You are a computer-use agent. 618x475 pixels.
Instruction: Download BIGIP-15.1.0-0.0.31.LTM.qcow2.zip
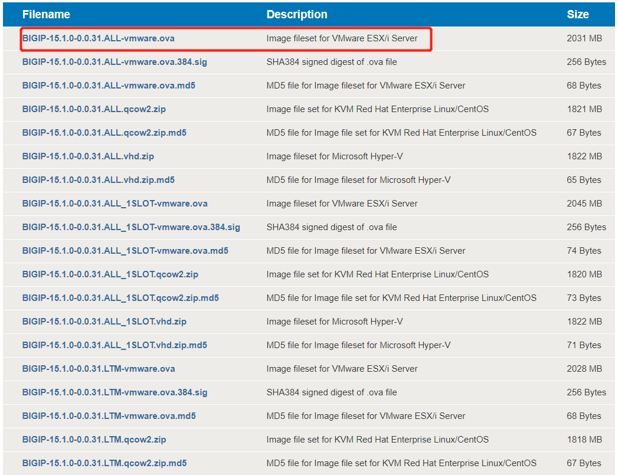(x=94, y=440)
